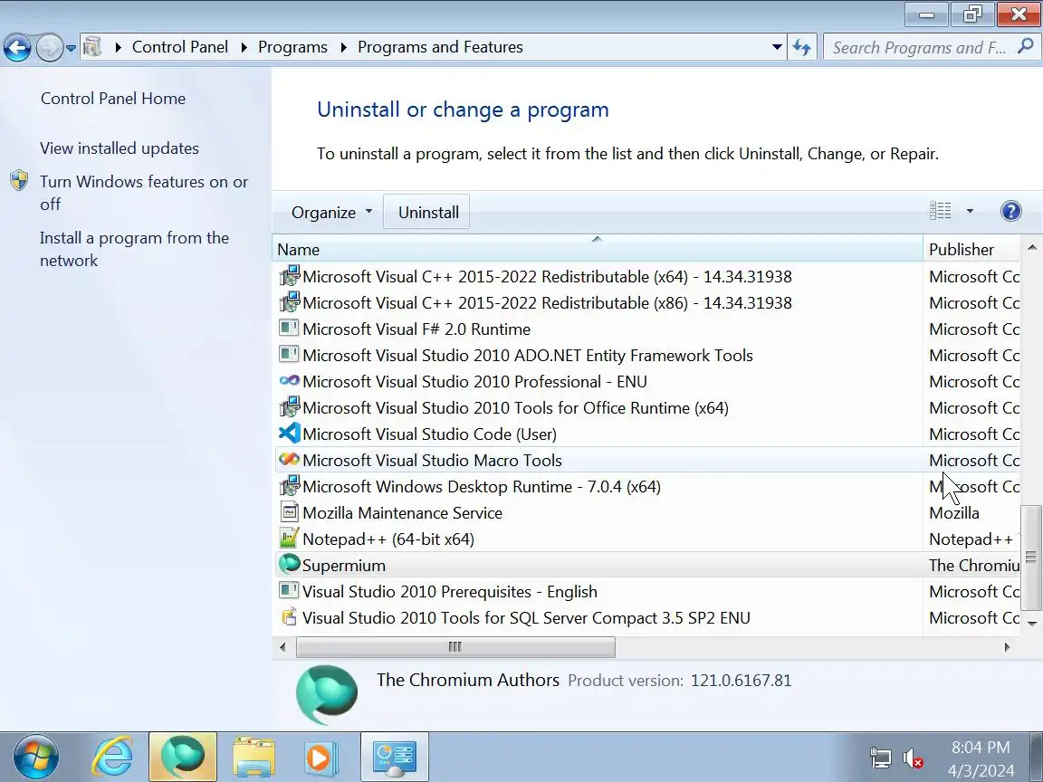Open Control Panel Home link

coord(113,99)
